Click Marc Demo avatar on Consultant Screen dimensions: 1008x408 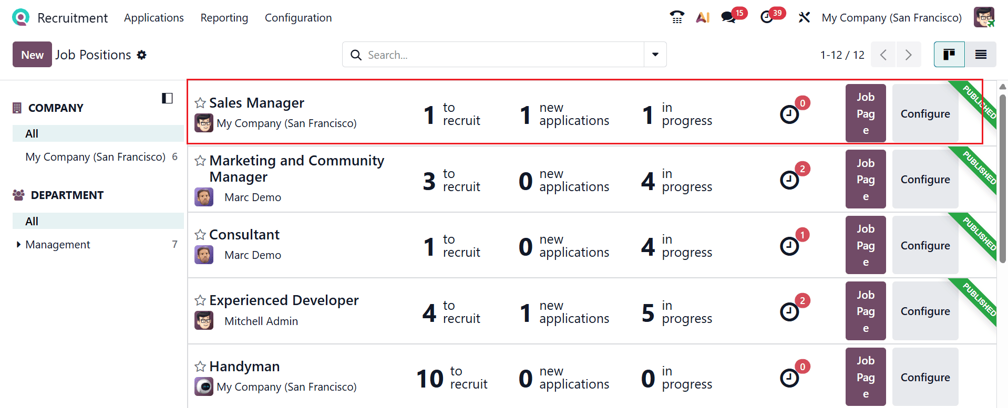tap(204, 255)
